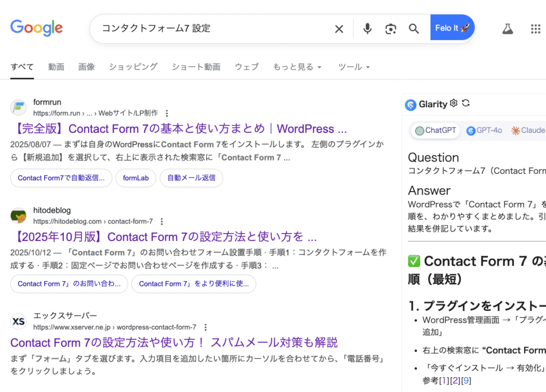Viewport: 546px width, 392px height.
Task: Select the ChatGPT model in Glarity
Action: click(436, 131)
